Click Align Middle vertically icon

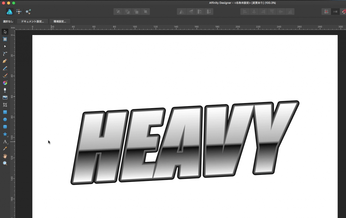(281, 12)
